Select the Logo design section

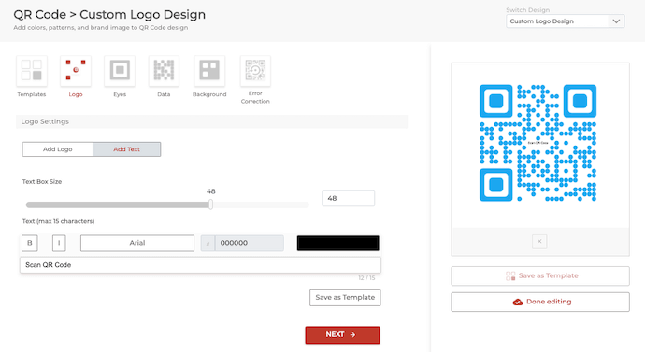(x=76, y=71)
